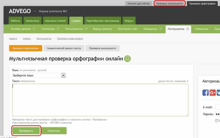
Task: Select Семантический анализ текста button
Action: pyautogui.click(x=64, y=48)
